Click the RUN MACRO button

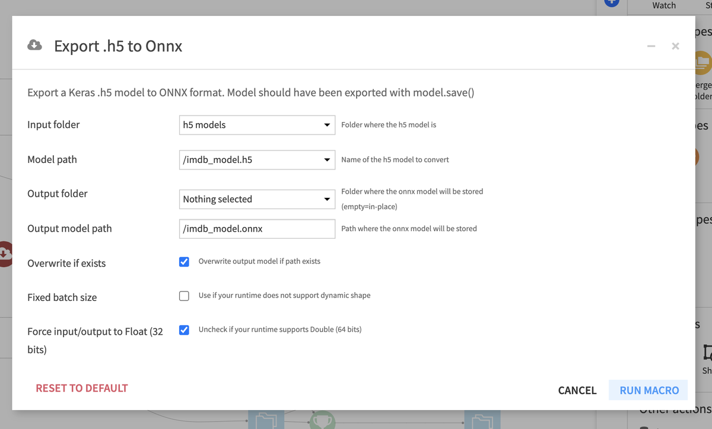coord(649,390)
